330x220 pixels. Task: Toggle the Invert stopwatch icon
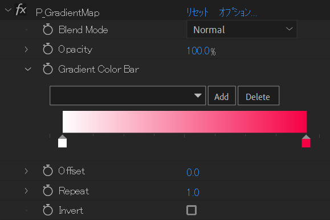(x=48, y=210)
